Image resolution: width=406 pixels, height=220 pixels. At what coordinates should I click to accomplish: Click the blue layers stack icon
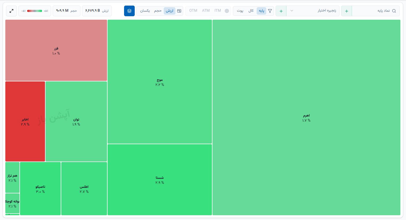coord(129,11)
